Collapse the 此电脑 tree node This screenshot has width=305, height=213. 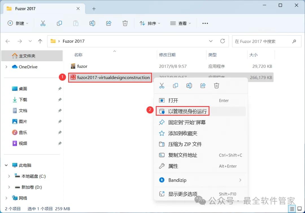(x=6, y=165)
